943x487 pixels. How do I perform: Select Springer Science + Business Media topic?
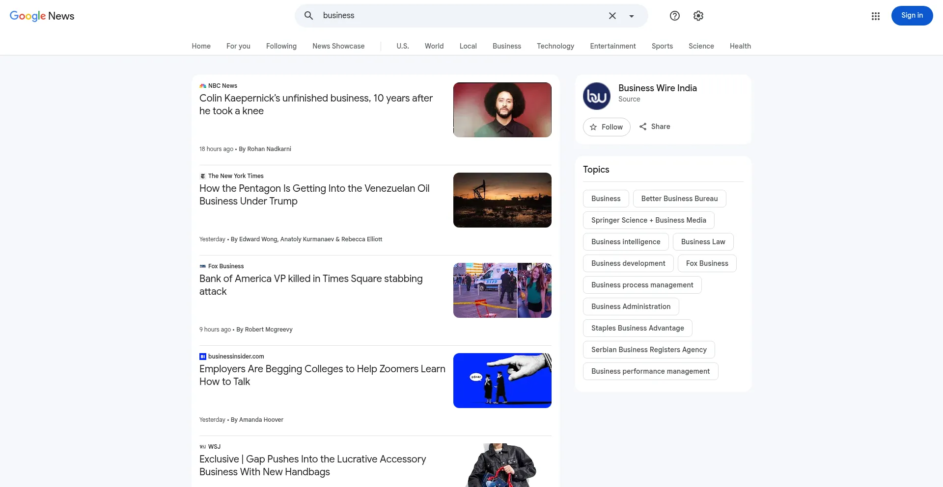point(649,220)
